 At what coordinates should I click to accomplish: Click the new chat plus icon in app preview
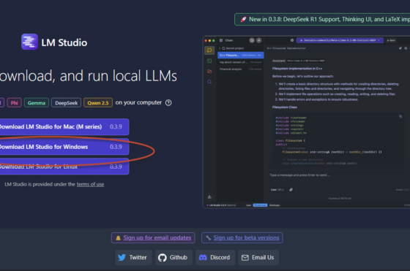pyautogui.click(x=258, y=40)
